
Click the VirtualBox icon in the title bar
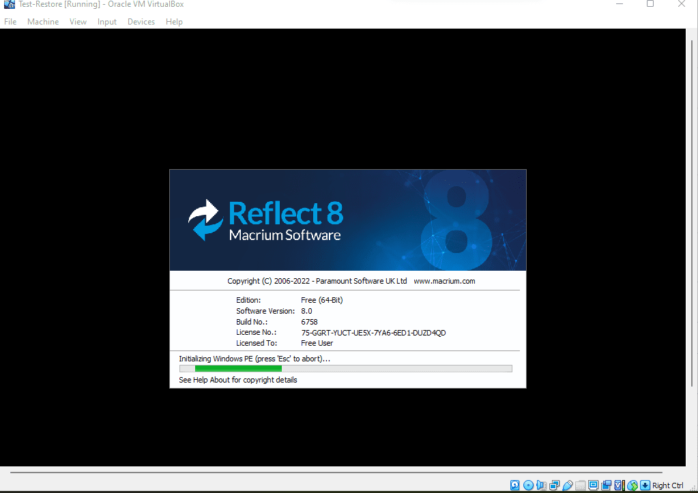click(x=10, y=4)
